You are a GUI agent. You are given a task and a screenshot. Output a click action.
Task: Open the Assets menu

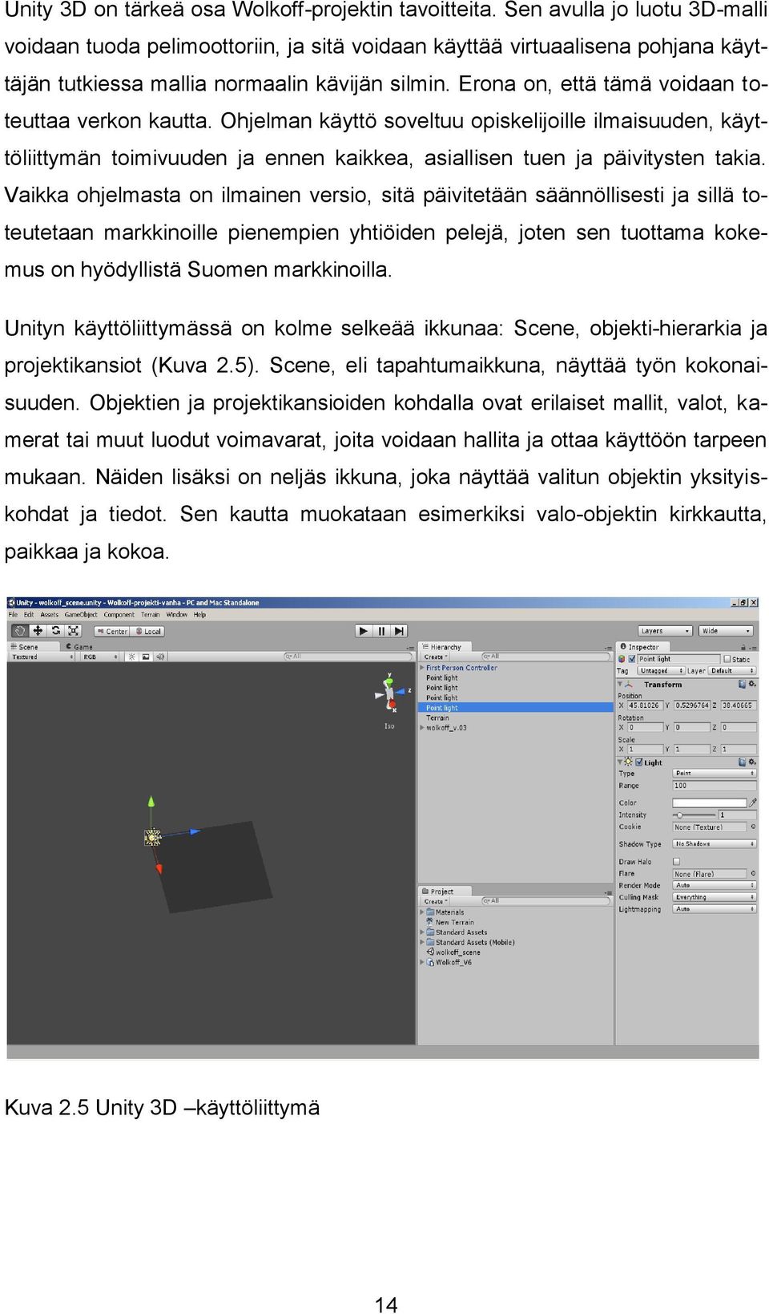tap(50, 615)
